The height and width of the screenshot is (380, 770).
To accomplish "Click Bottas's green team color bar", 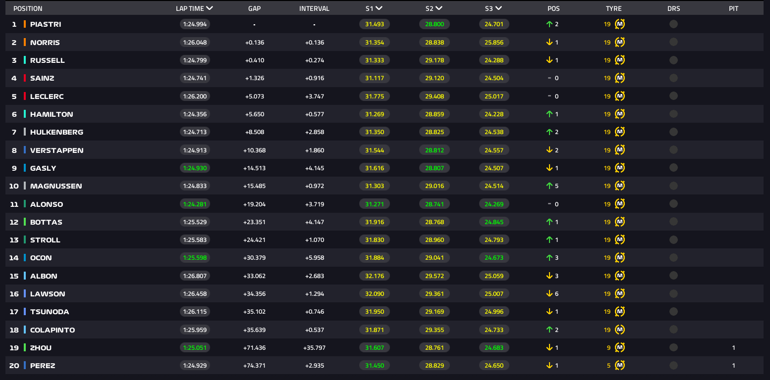I will (x=25, y=222).
